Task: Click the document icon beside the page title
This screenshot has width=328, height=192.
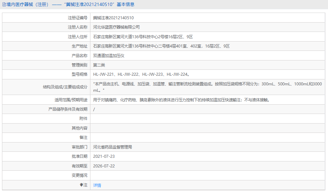Action: point(4,4)
